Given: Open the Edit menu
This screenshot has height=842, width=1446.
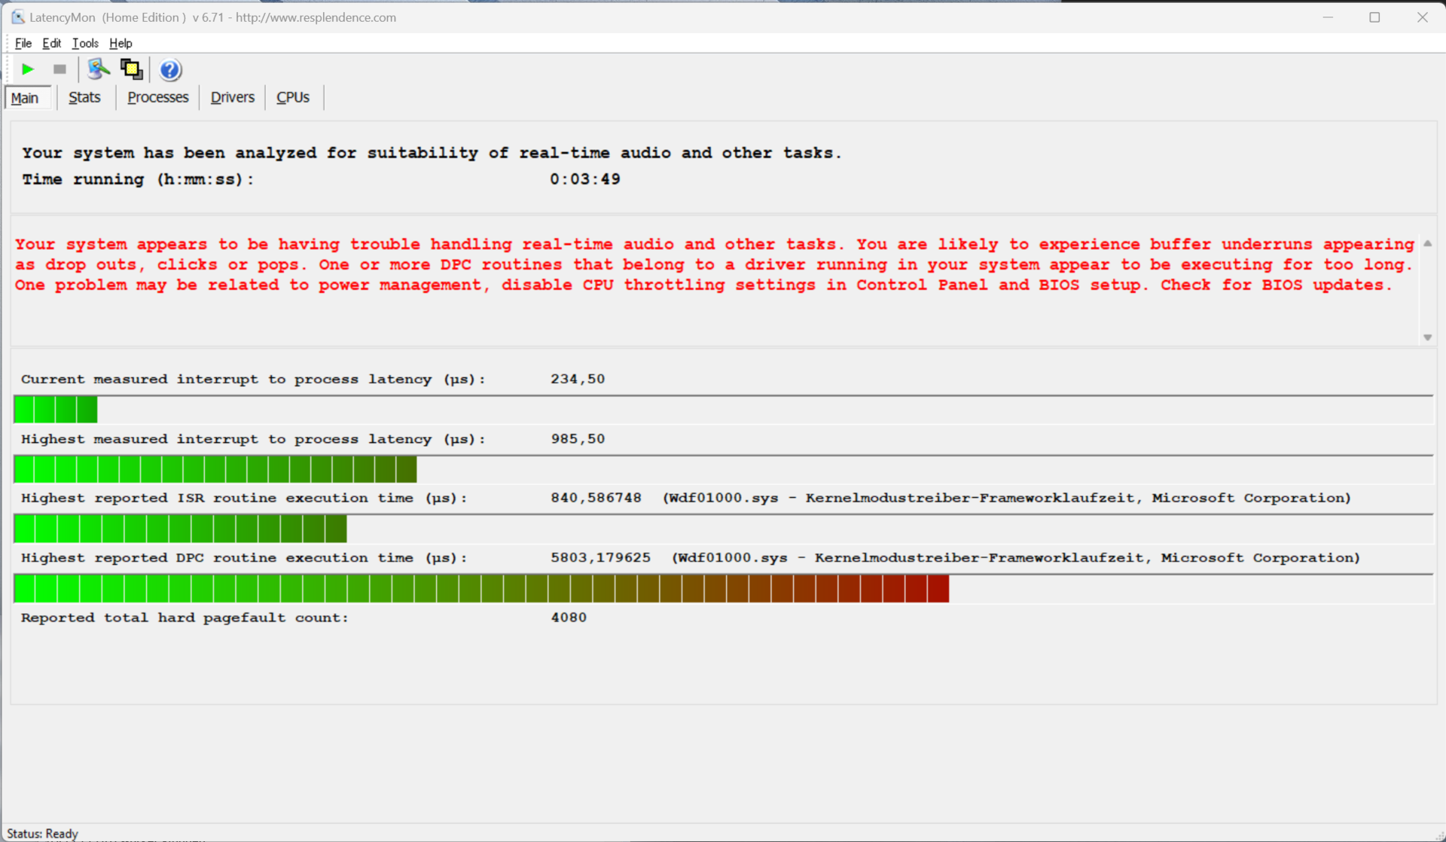Looking at the screenshot, I should click(51, 43).
